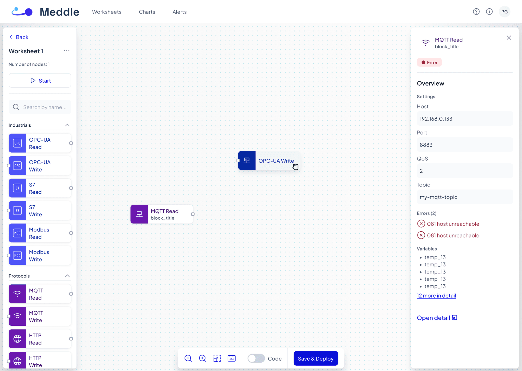Select the OPC-UA Read block icon
This screenshot has height=371, width=522.
click(17, 143)
